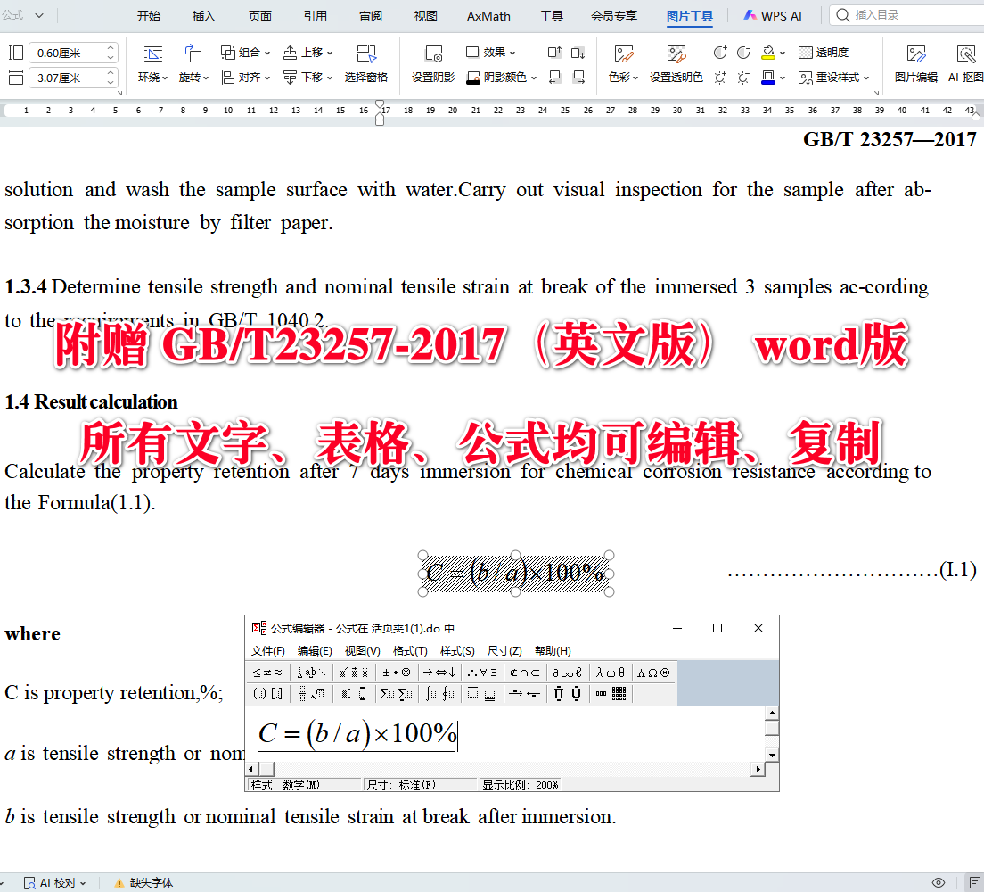
Task: Open the 样式(S) menu in equation editor
Action: pos(456,650)
